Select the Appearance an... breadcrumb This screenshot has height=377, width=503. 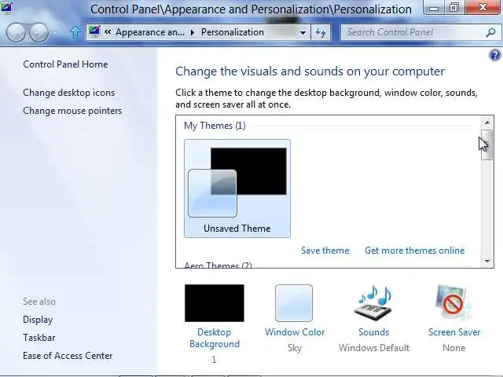(x=150, y=32)
